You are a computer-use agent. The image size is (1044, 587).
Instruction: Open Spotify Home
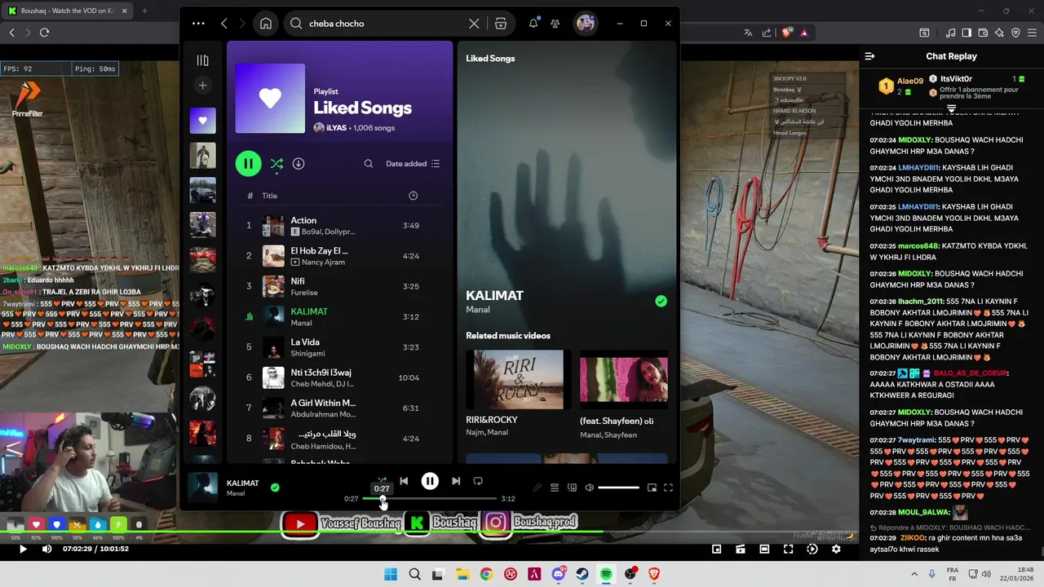pos(265,24)
